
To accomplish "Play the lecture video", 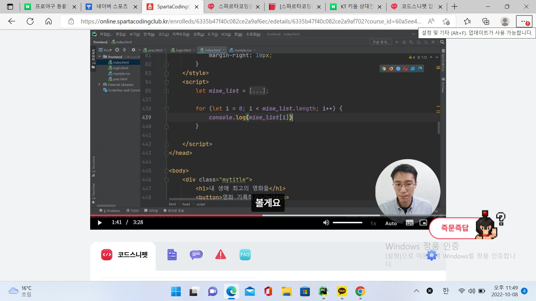I will [x=100, y=222].
